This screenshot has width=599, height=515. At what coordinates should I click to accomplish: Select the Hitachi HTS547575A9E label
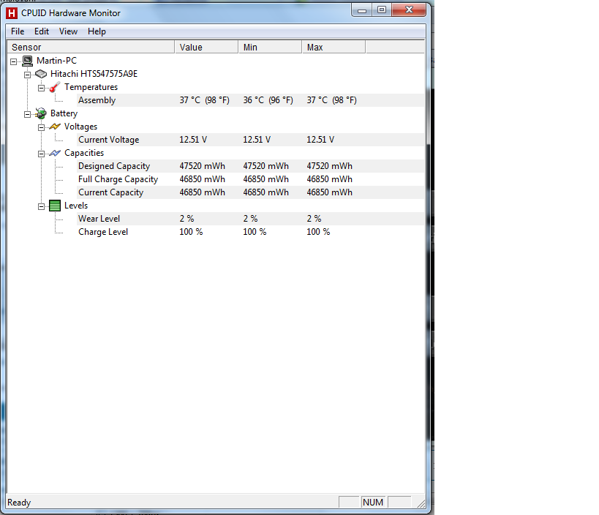point(94,74)
